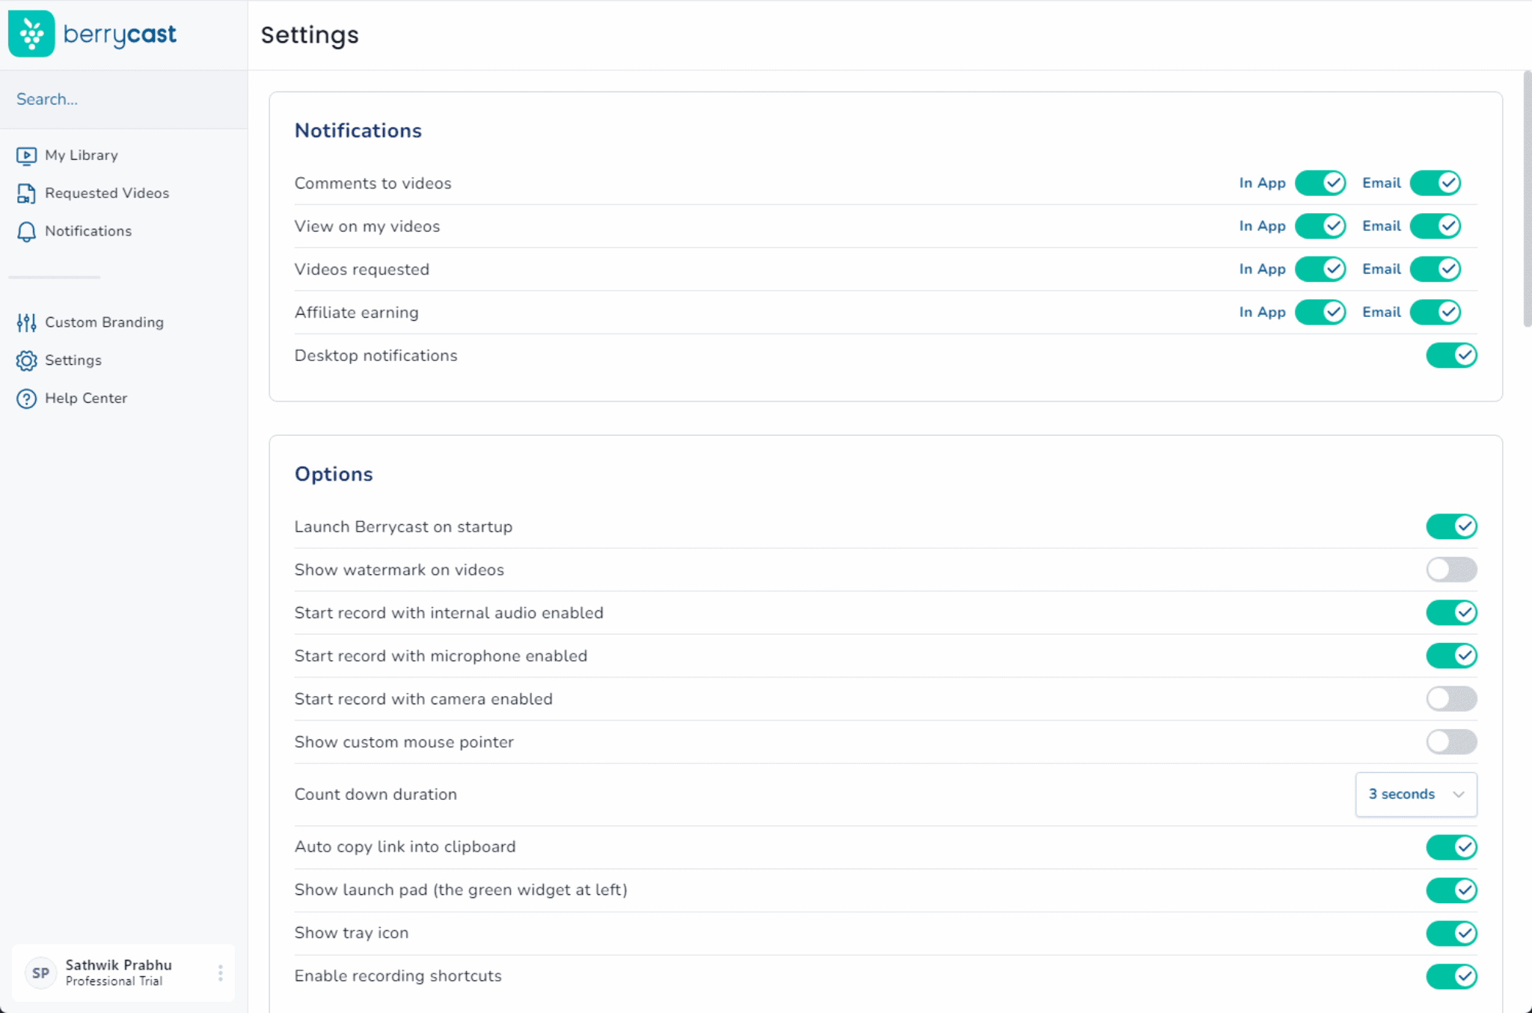Toggle Enable recording shortcuts
Screen dimensions: 1532x1013
[x=1451, y=976]
